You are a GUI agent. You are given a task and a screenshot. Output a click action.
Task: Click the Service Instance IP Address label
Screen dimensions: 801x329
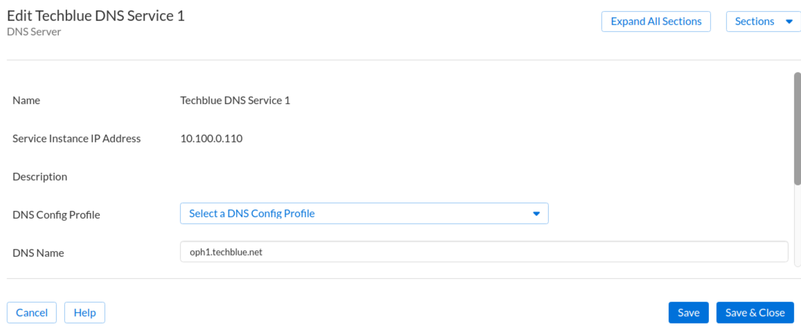[x=76, y=139]
